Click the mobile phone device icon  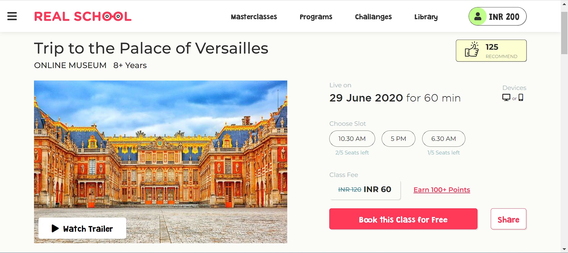click(521, 97)
